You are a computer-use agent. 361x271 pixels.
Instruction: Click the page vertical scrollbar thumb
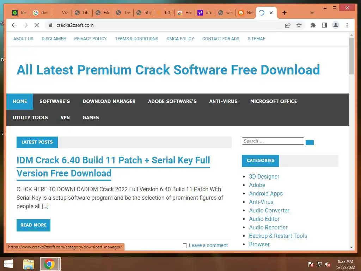pyautogui.click(x=351, y=56)
